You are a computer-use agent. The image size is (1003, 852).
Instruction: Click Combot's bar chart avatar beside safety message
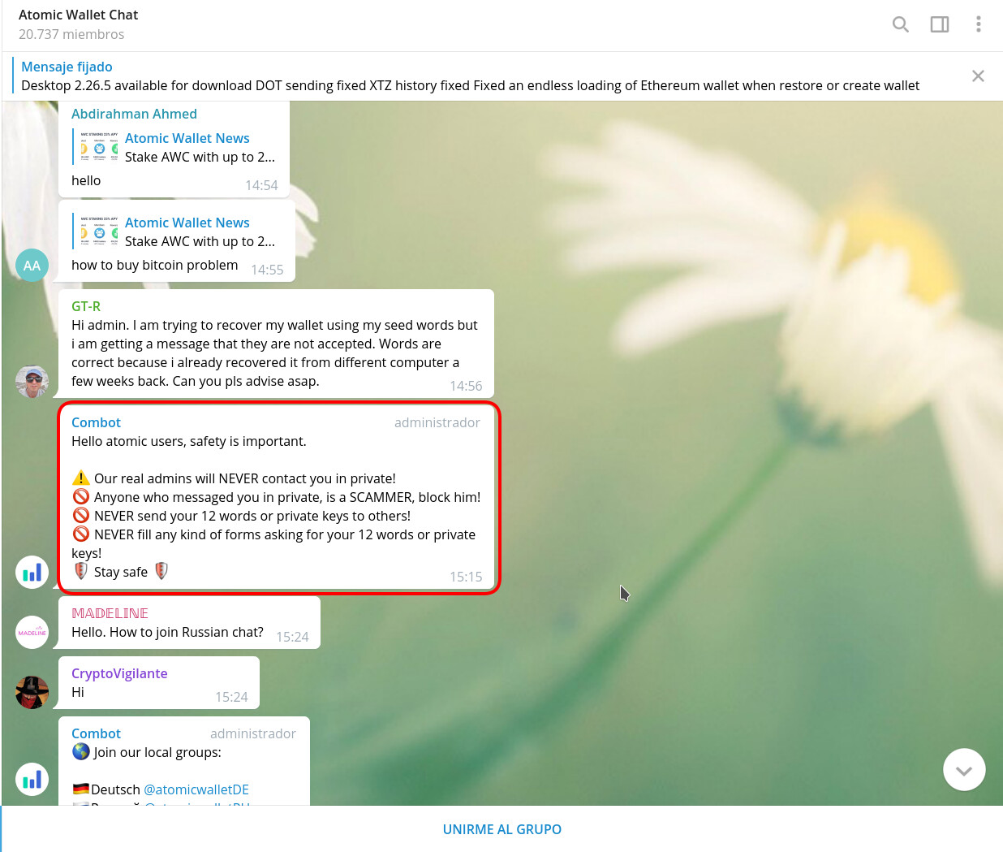tap(32, 573)
